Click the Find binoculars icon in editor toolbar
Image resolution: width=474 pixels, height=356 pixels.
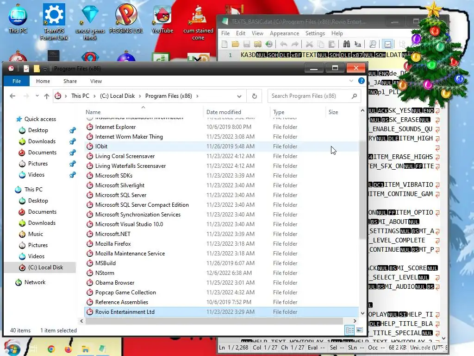(x=346, y=44)
